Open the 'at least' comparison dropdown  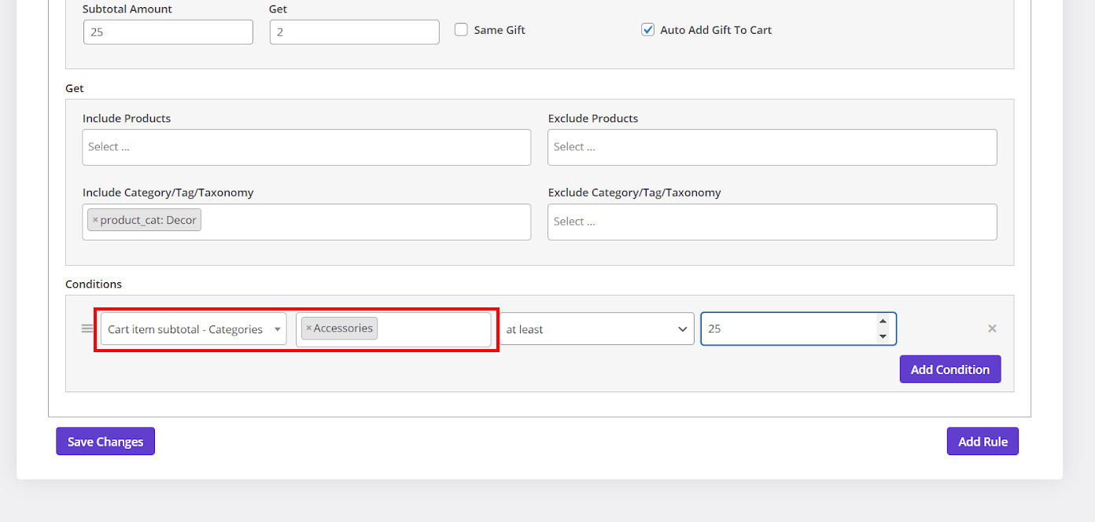point(597,329)
